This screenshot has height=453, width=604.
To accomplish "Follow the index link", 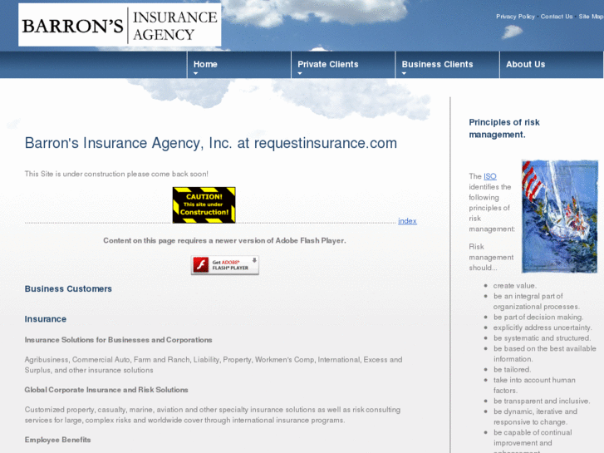I will point(407,221).
